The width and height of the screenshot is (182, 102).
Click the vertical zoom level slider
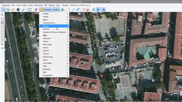(x=2, y=30)
